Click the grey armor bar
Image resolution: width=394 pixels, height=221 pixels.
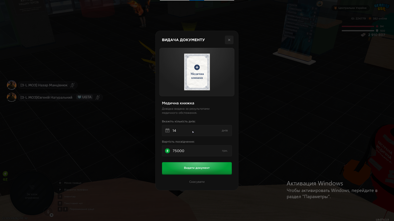tap(358, 31)
